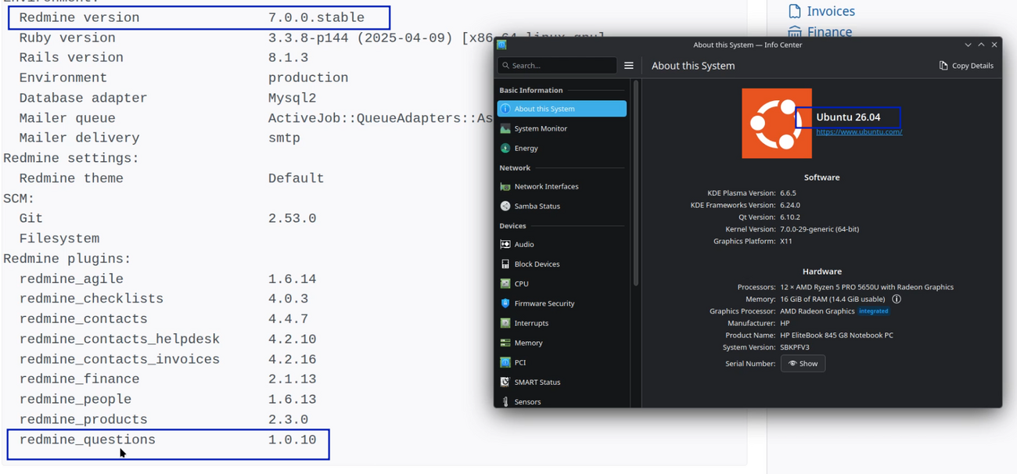Open the Invoices link in Redmine page
The height and width of the screenshot is (474, 1017).
coord(831,11)
